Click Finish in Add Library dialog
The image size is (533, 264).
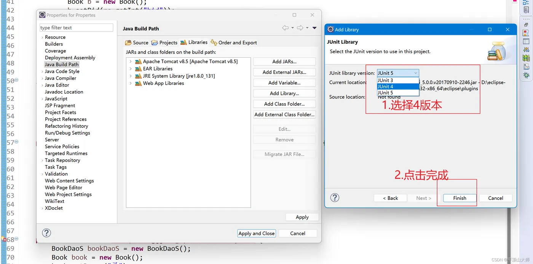pos(460,198)
